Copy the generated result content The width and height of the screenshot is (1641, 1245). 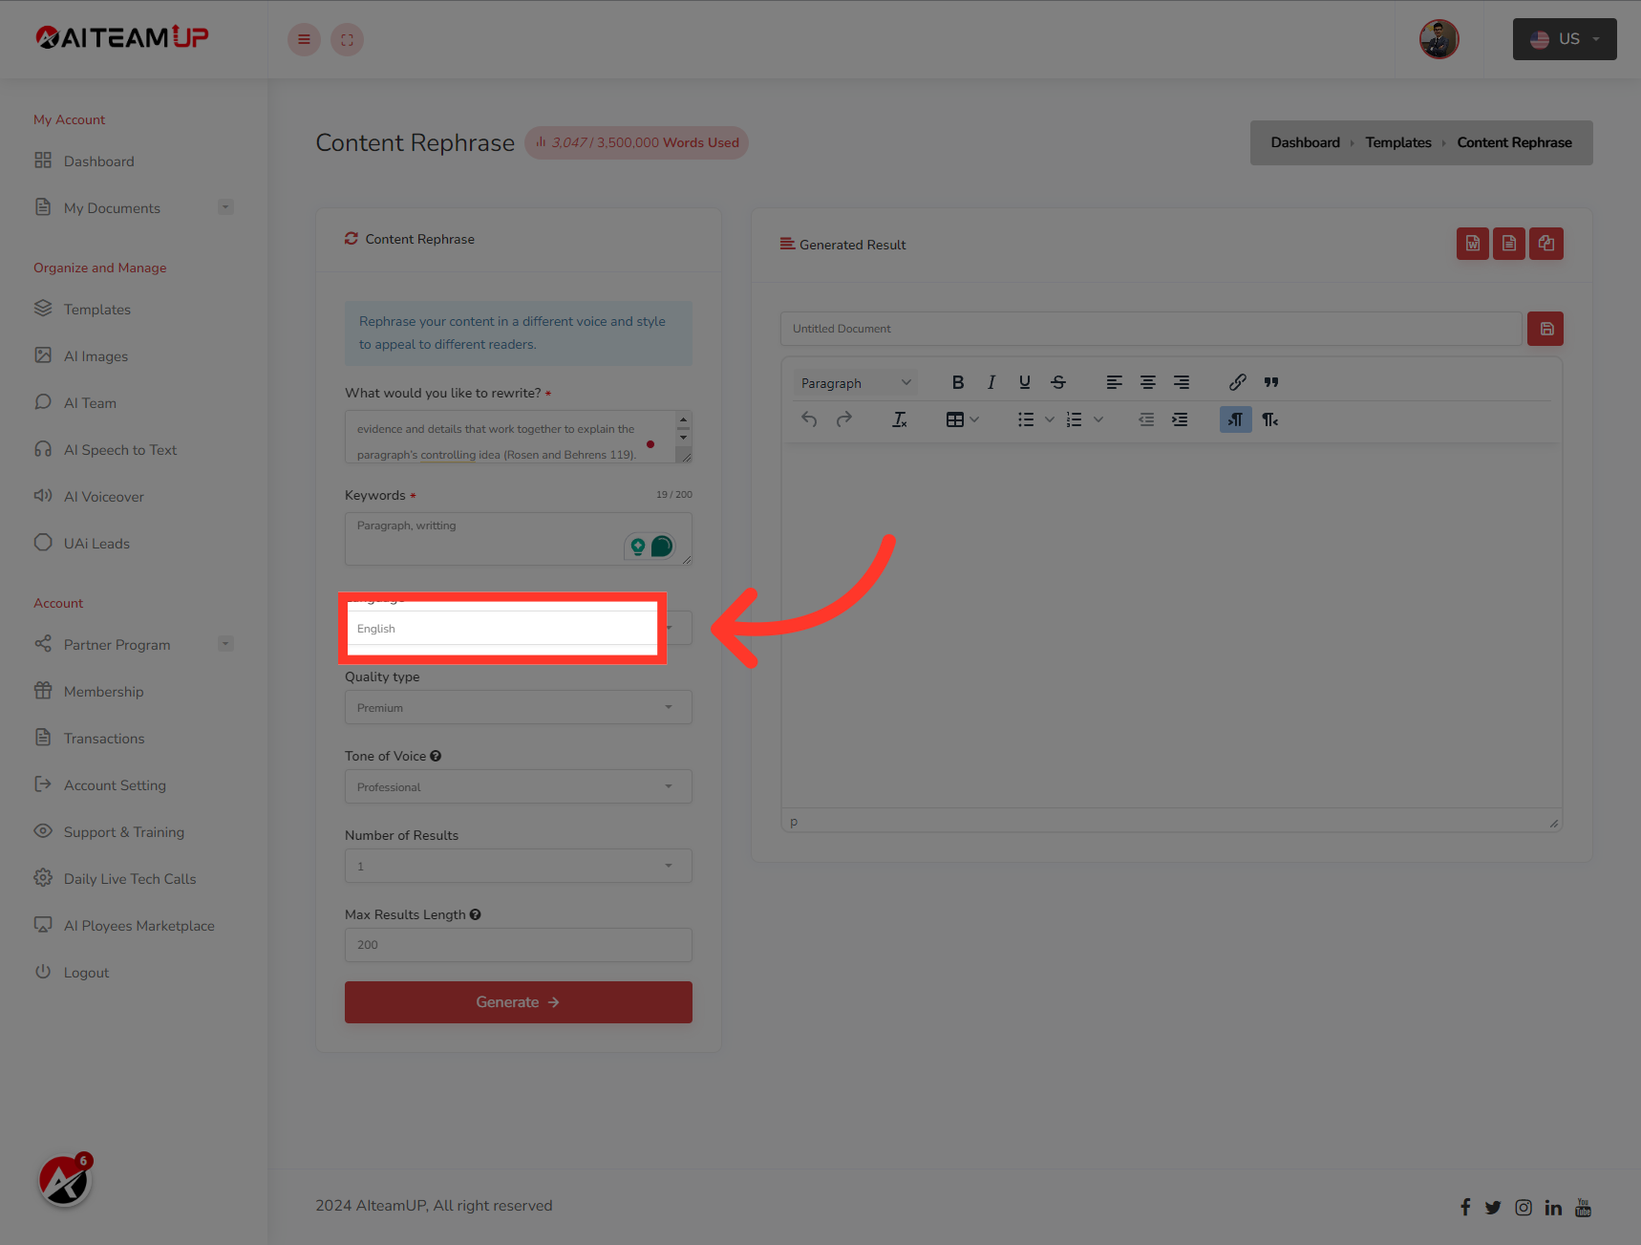click(x=1545, y=244)
